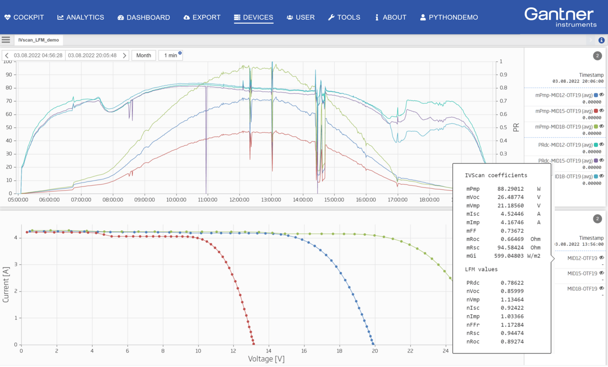Image resolution: width=608 pixels, height=367 pixels.
Task: Go to previous time range arrow
Action: pyautogui.click(x=6, y=56)
